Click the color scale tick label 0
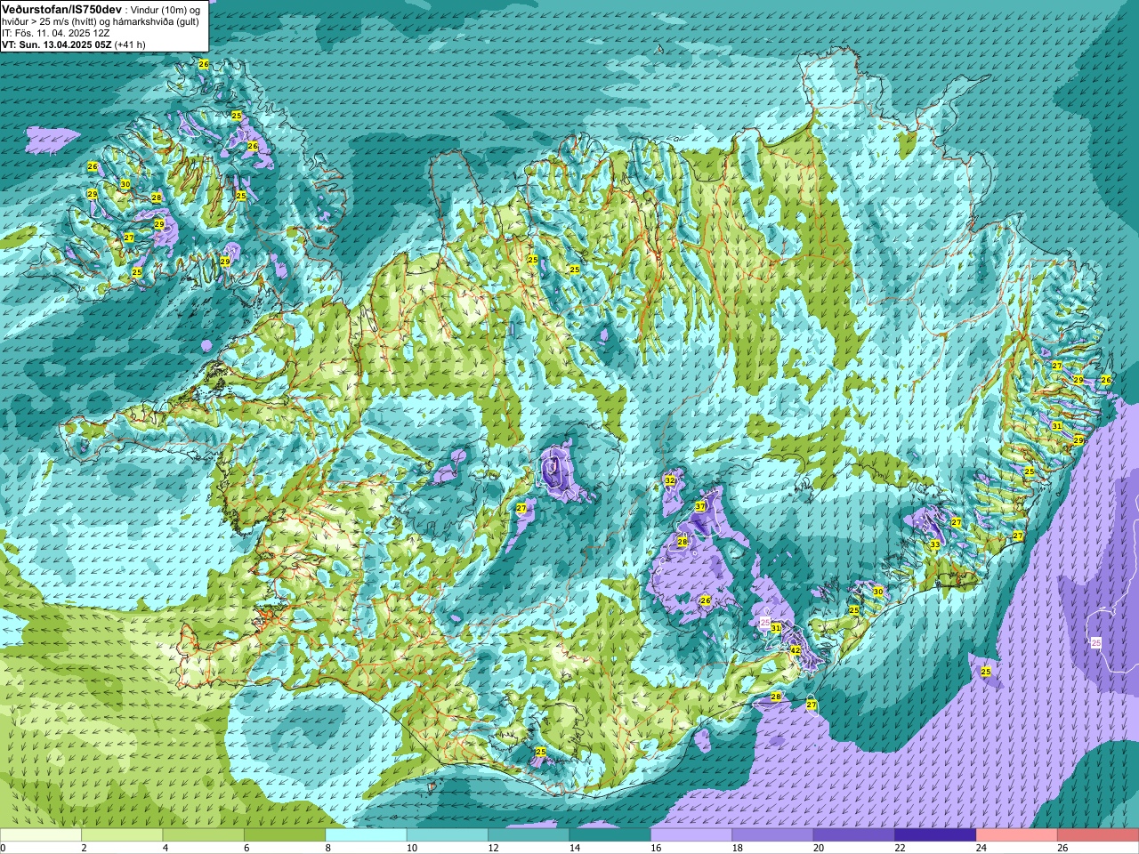 4,848
